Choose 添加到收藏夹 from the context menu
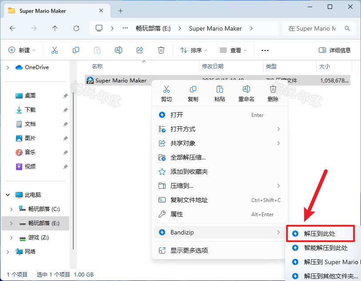Viewport: 361px width, 281px height. (220, 172)
